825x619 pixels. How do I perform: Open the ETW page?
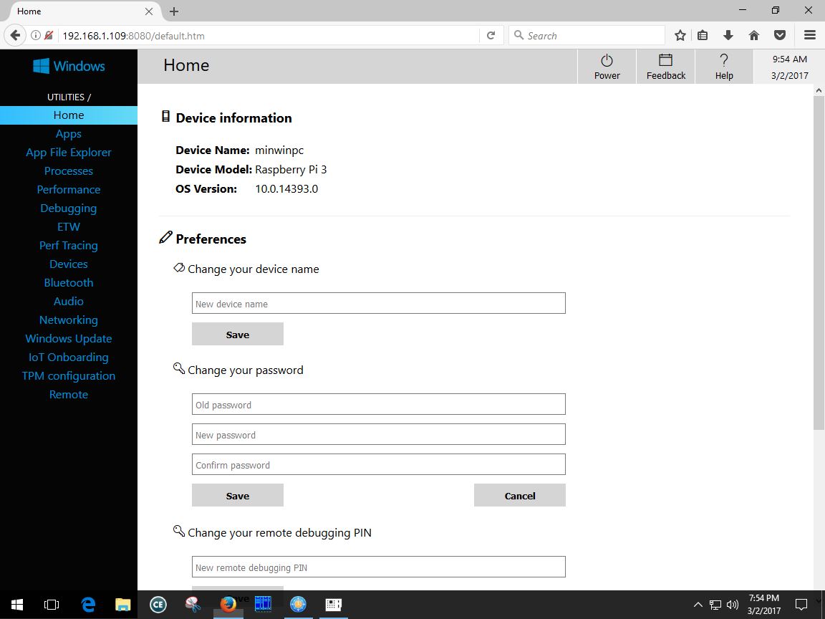coord(69,227)
